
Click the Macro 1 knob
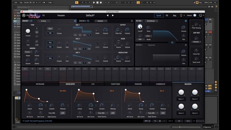[181, 92]
